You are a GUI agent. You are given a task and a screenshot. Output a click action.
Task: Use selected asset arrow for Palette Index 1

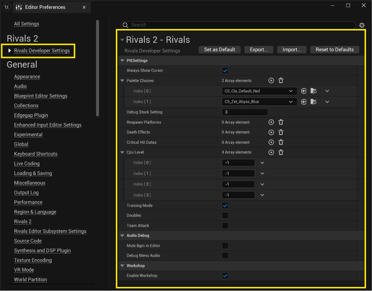[x=304, y=102]
